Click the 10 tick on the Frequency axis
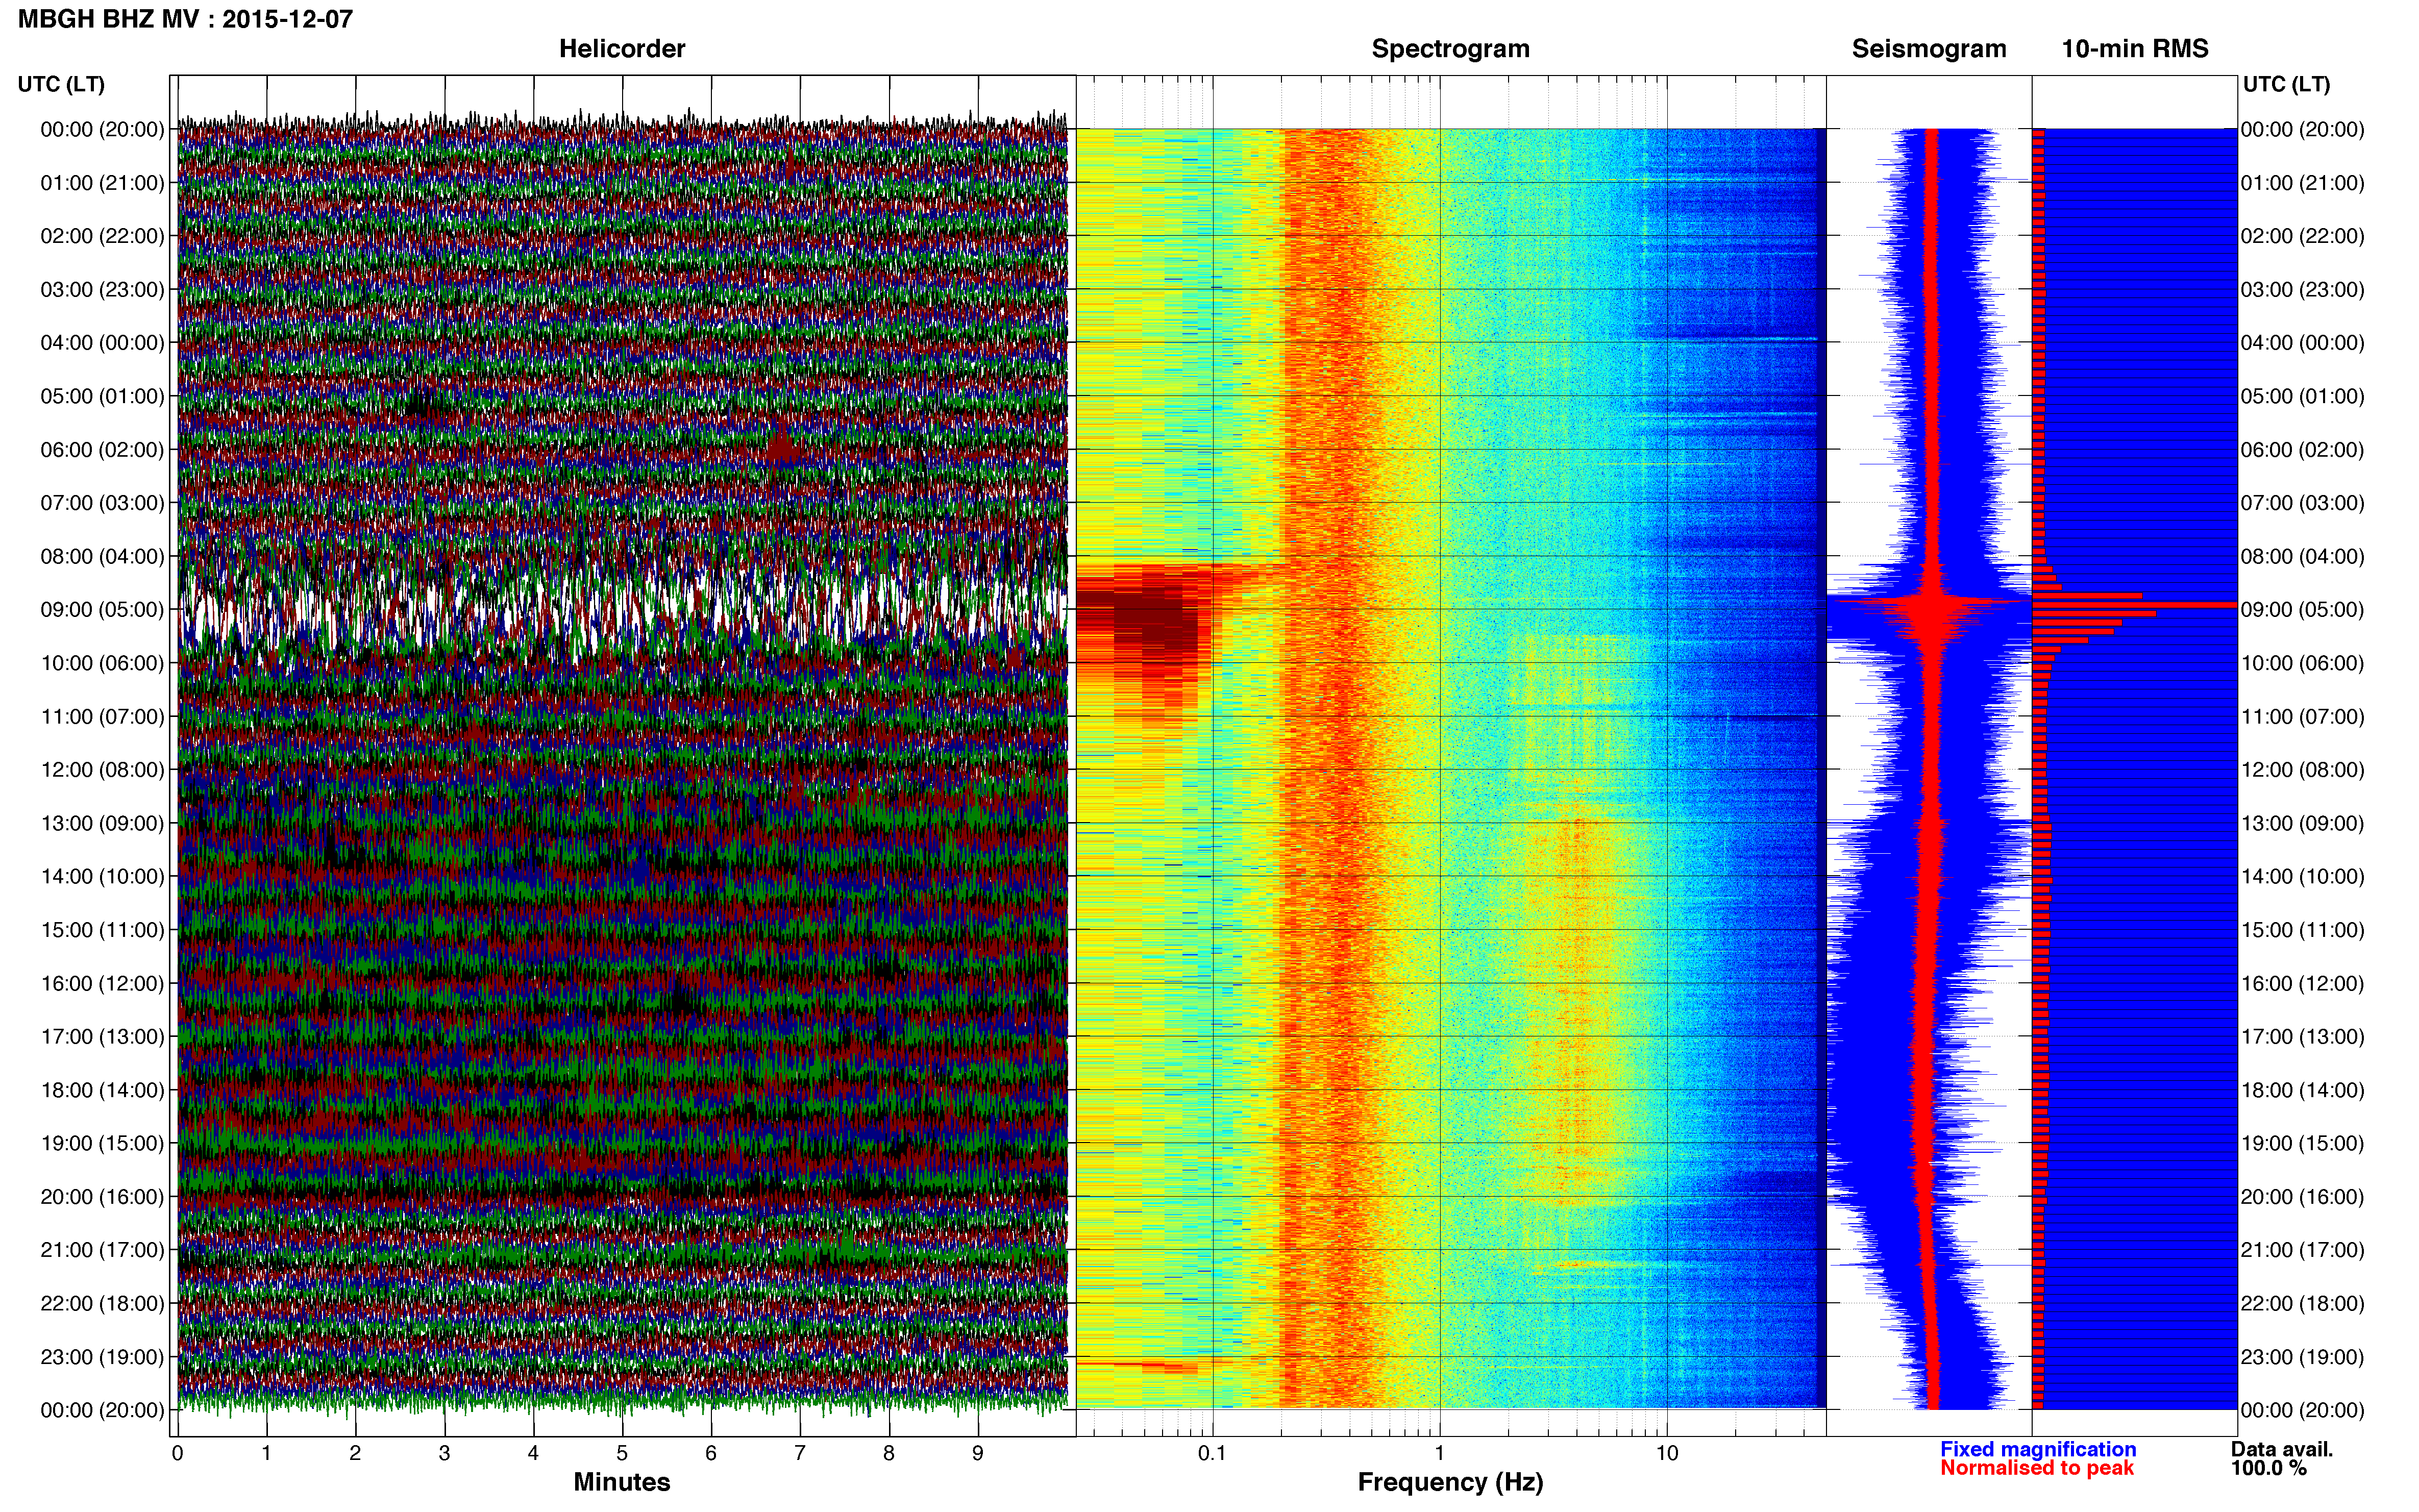 (1667, 1454)
